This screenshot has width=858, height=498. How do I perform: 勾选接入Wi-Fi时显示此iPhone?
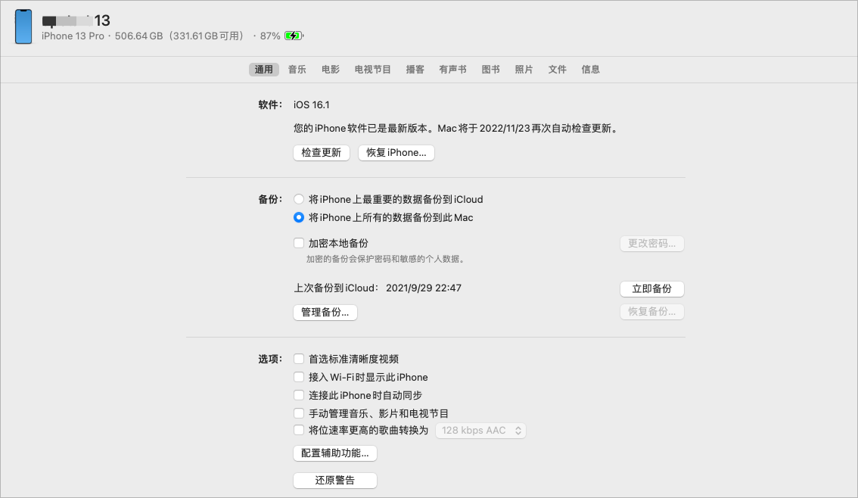click(x=299, y=377)
